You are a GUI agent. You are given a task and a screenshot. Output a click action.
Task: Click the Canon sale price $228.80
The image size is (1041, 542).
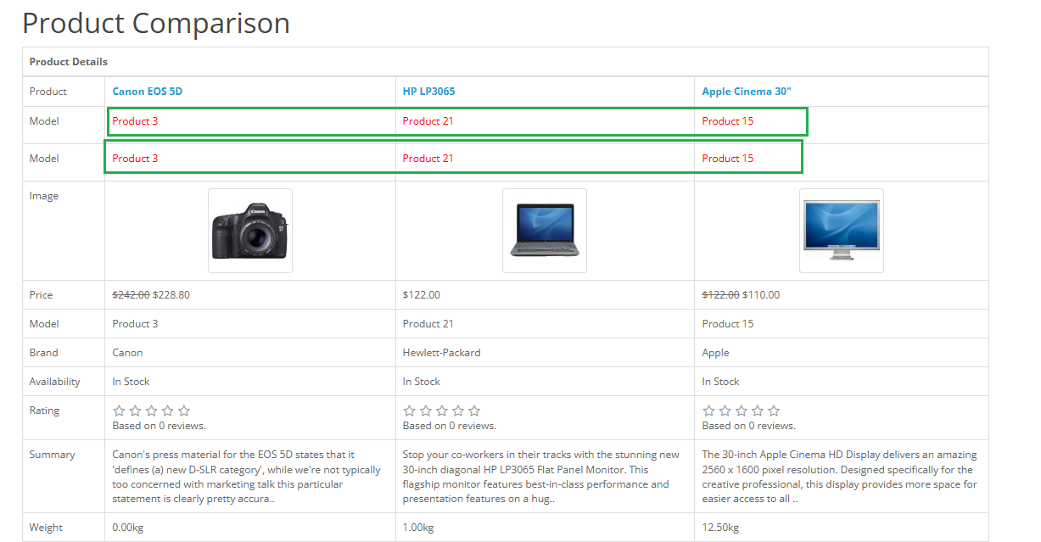pyautogui.click(x=171, y=295)
